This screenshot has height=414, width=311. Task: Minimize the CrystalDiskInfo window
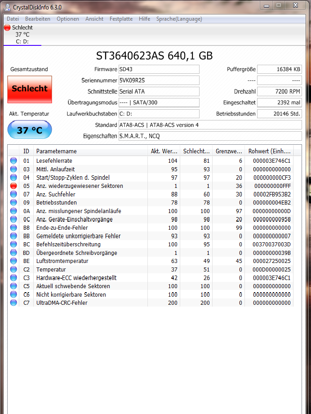(267, 5)
